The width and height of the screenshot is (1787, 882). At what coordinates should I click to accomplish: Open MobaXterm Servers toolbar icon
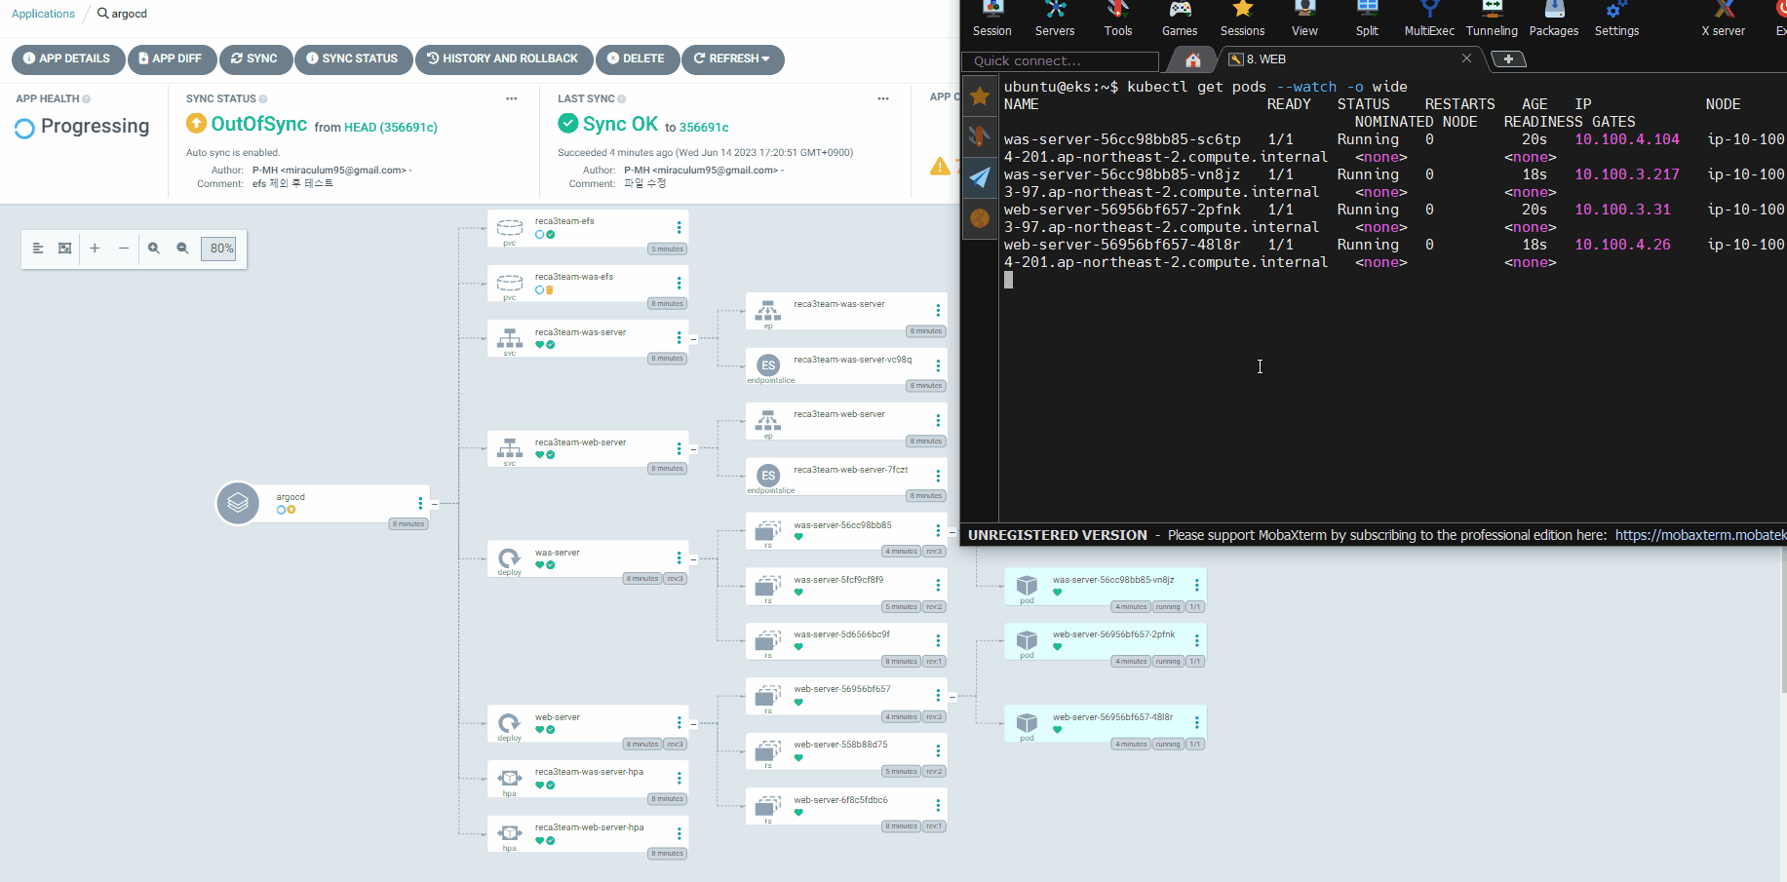pyautogui.click(x=1055, y=19)
